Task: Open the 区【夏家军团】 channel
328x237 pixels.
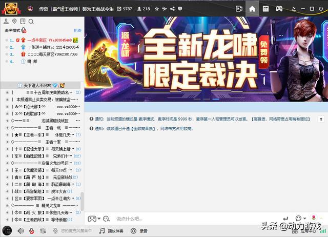Action: (x=43, y=198)
